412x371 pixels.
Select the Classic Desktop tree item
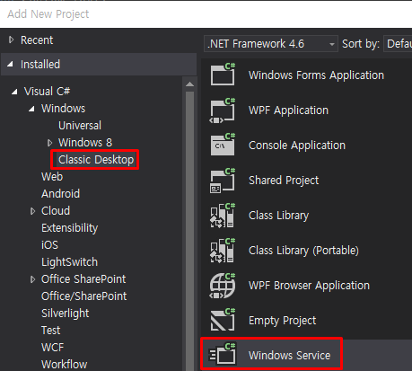click(96, 159)
